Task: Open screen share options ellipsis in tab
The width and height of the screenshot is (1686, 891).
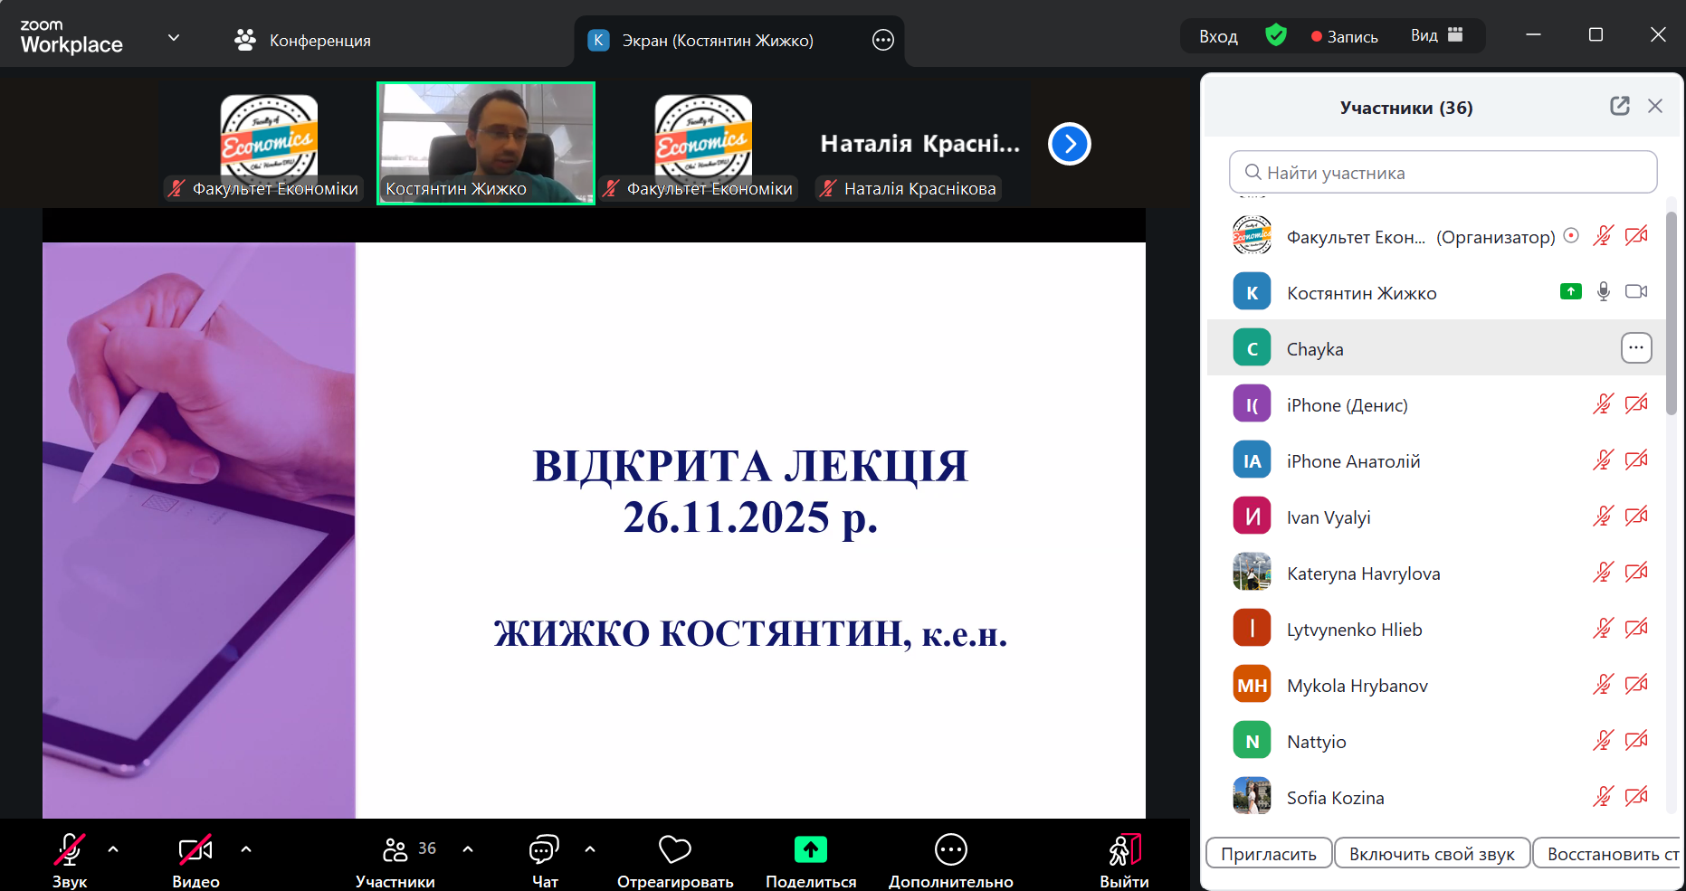Action: pos(882,40)
